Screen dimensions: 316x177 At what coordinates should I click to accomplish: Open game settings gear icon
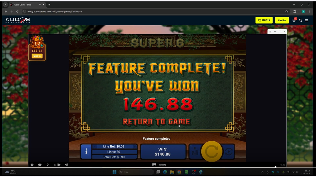coord(32,165)
